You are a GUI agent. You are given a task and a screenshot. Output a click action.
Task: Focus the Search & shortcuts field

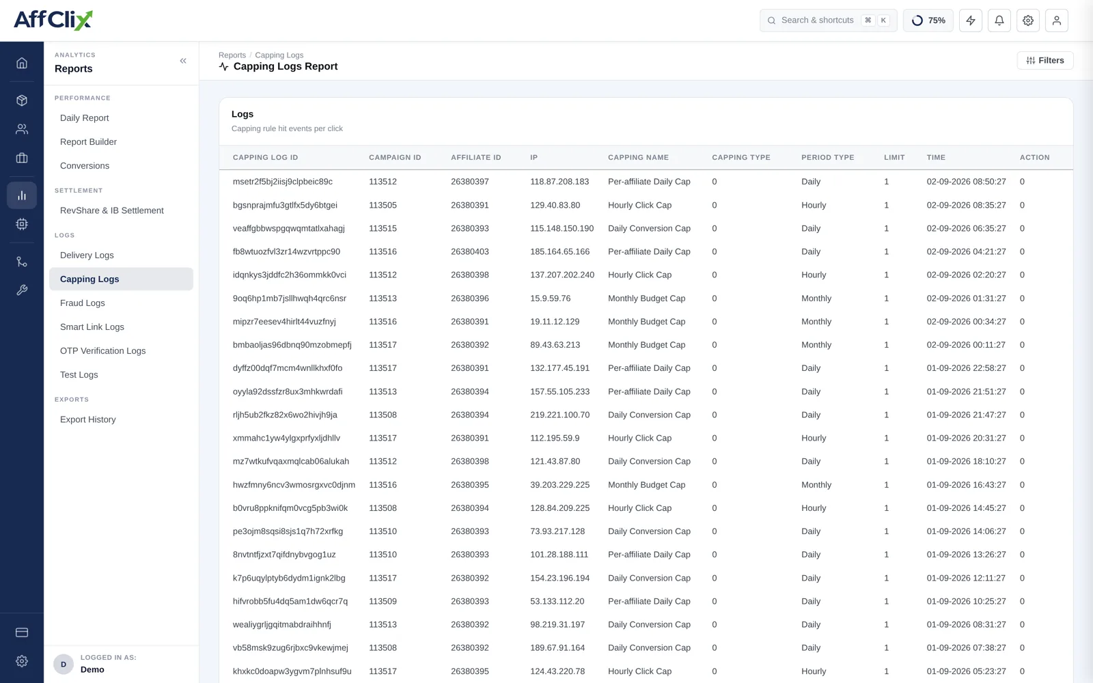(829, 20)
